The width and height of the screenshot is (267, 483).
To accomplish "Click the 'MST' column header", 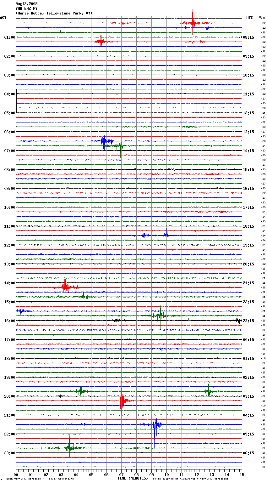I will (x=3, y=18).
